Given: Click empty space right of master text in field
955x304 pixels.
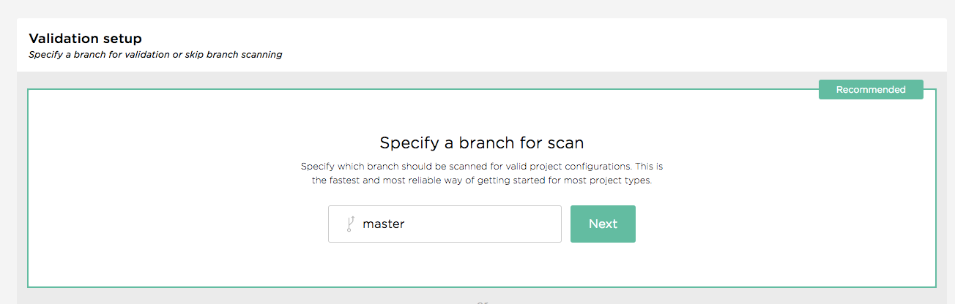Looking at the screenshot, I should tap(483, 224).
